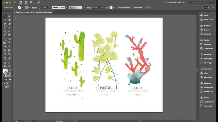Image resolution: width=218 pixels, height=122 pixels.
Task: Choose the Scale tool
Action: (9, 39)
